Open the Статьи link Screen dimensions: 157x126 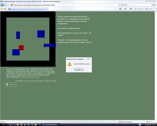[48, 81]
